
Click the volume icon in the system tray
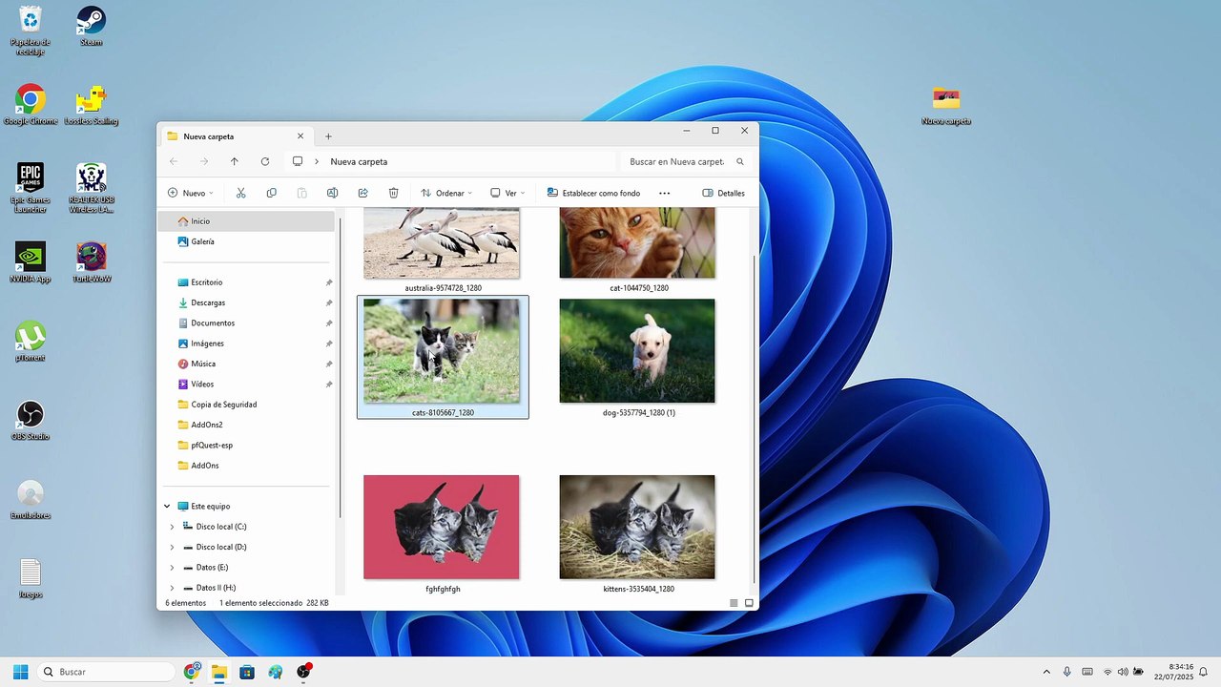1123,672
